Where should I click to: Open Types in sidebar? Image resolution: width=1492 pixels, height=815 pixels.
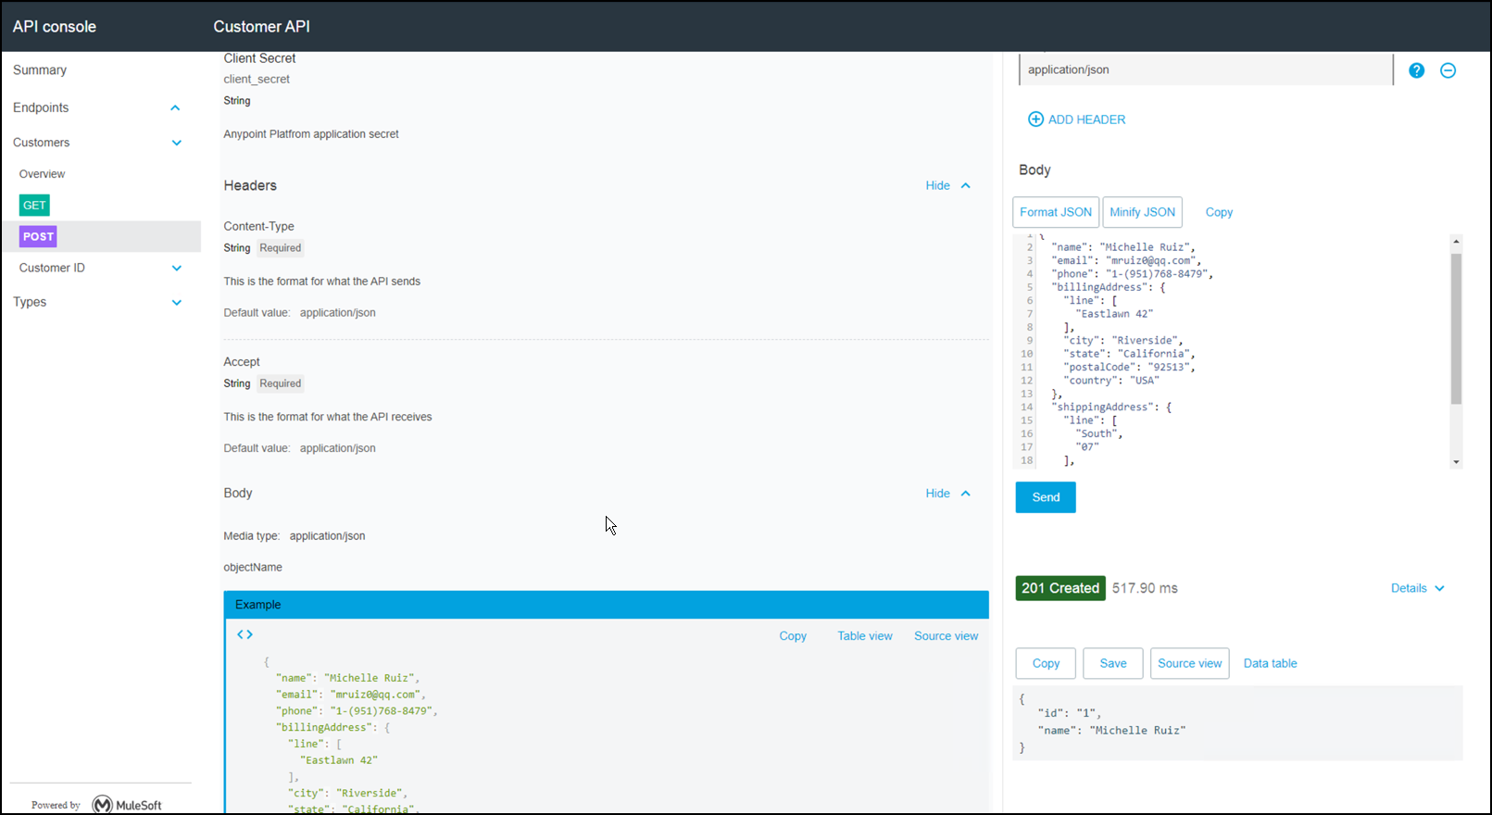point(30,302)
